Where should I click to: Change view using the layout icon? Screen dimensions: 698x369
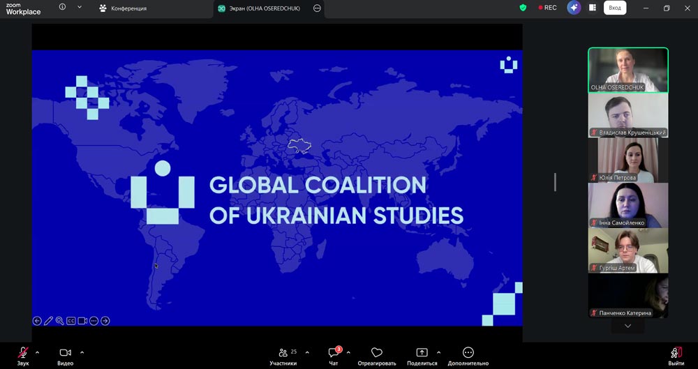(593, 8)
